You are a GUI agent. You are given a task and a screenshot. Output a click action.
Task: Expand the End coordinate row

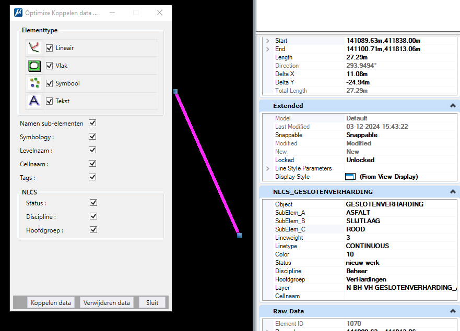(267, 49)
